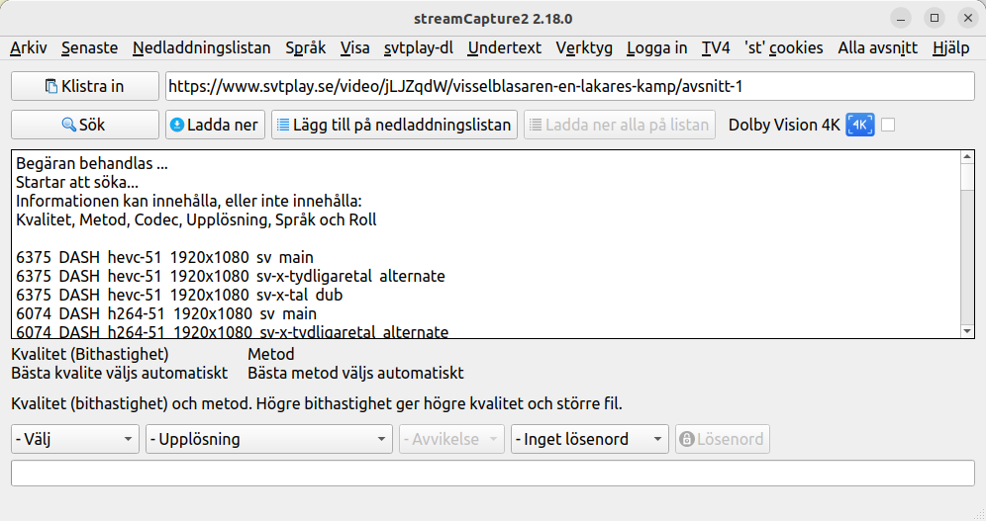Click the 'Kvalitet (Bithastighet)' label
Image resolution: width=986 pixels, height=521 pixels.
90,354
